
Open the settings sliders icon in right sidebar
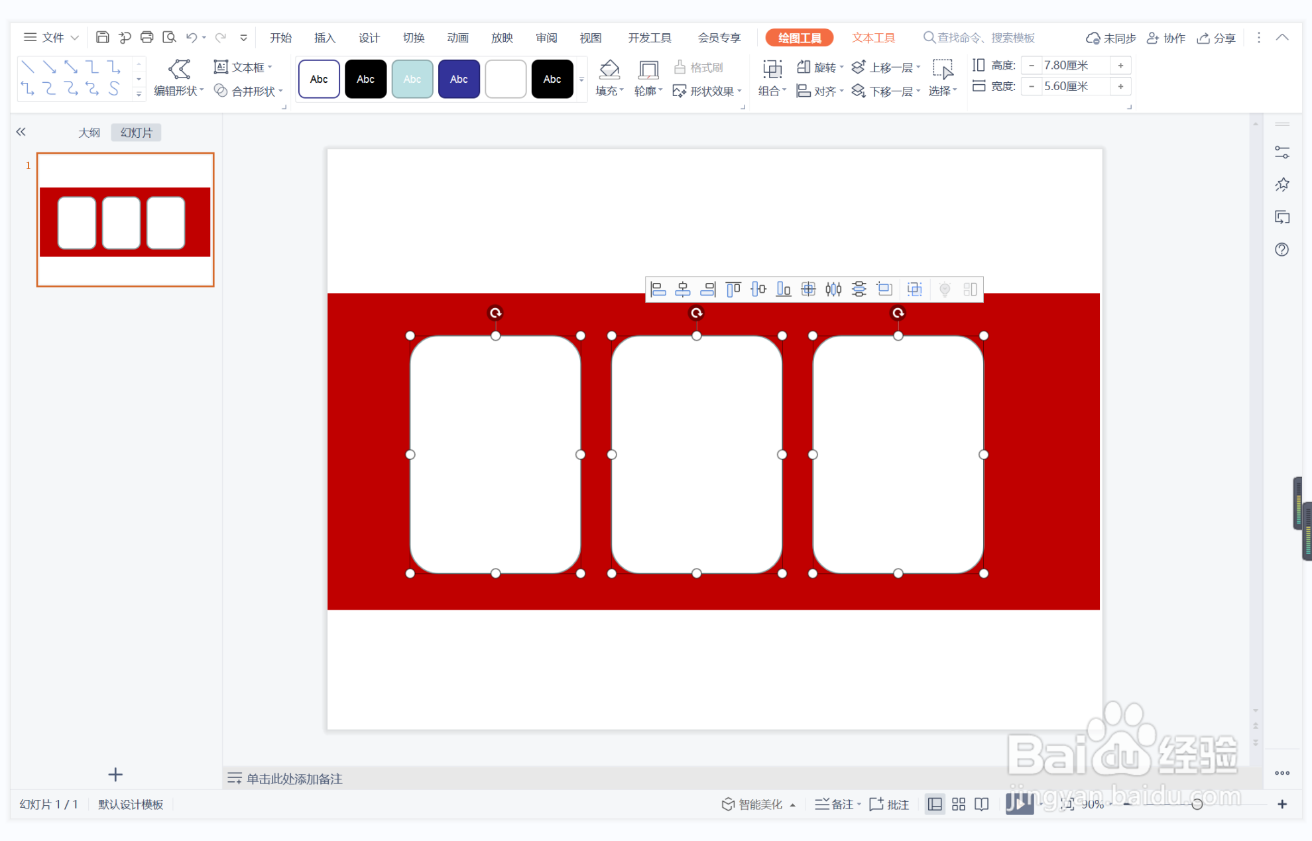tap(1282, 152)
